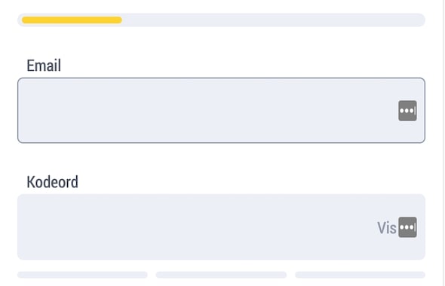Select the last password strength segment

pos(360,275)
